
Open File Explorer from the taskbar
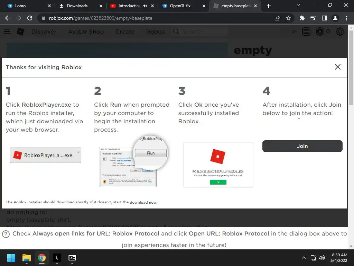pyautogui.click(x=26, y=258)
